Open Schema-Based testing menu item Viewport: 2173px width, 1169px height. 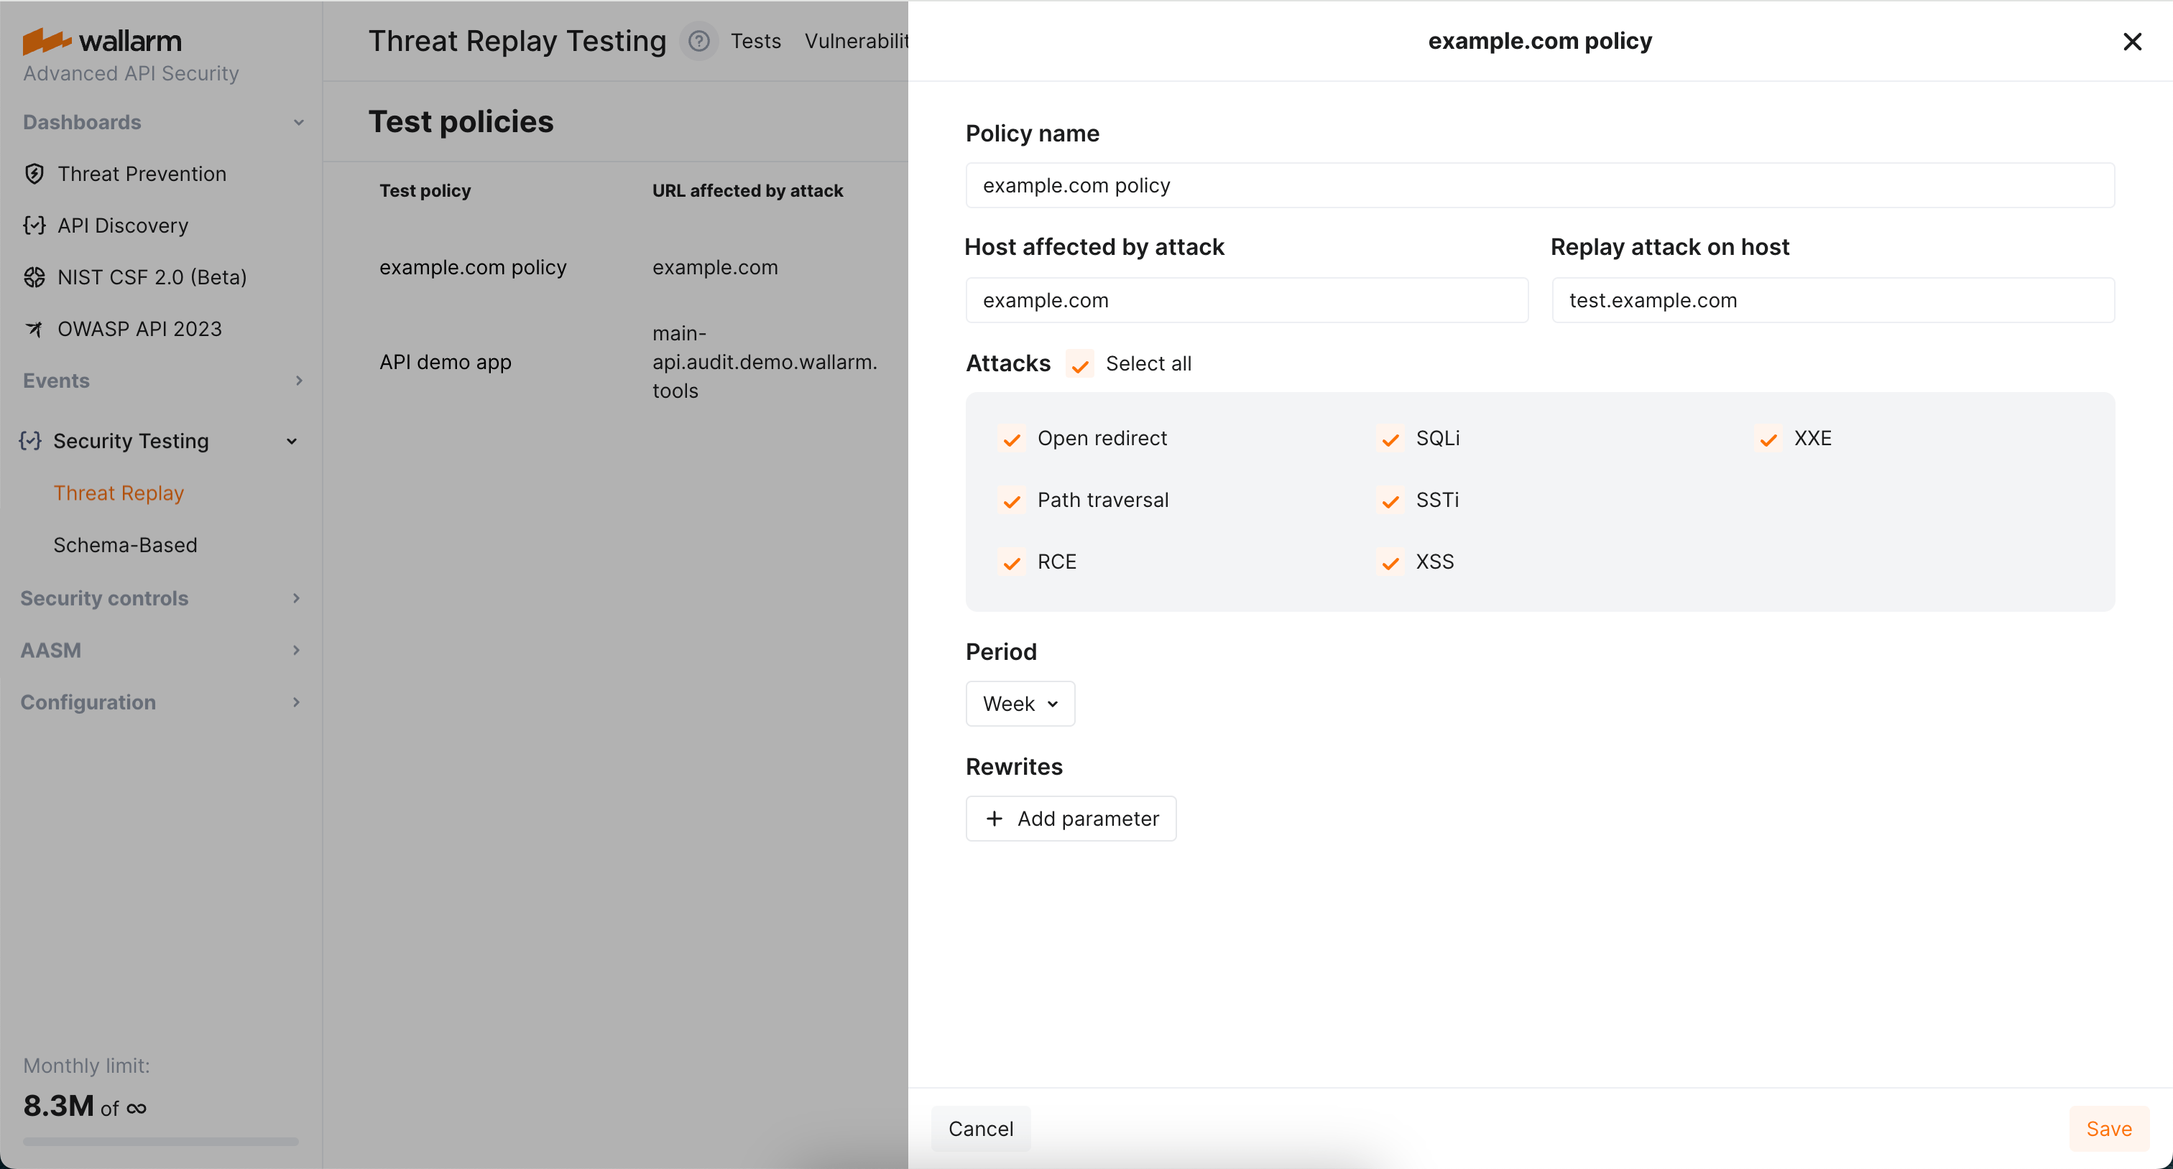[125, 545]
